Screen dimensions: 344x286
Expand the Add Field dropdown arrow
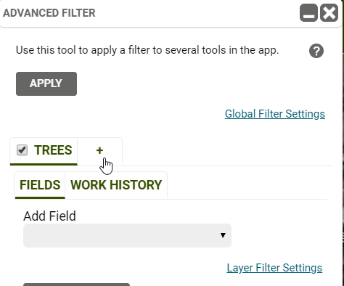click(223, 235)
